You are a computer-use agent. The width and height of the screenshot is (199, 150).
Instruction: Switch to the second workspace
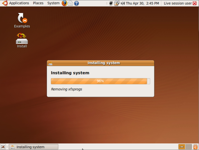[188, 147]
